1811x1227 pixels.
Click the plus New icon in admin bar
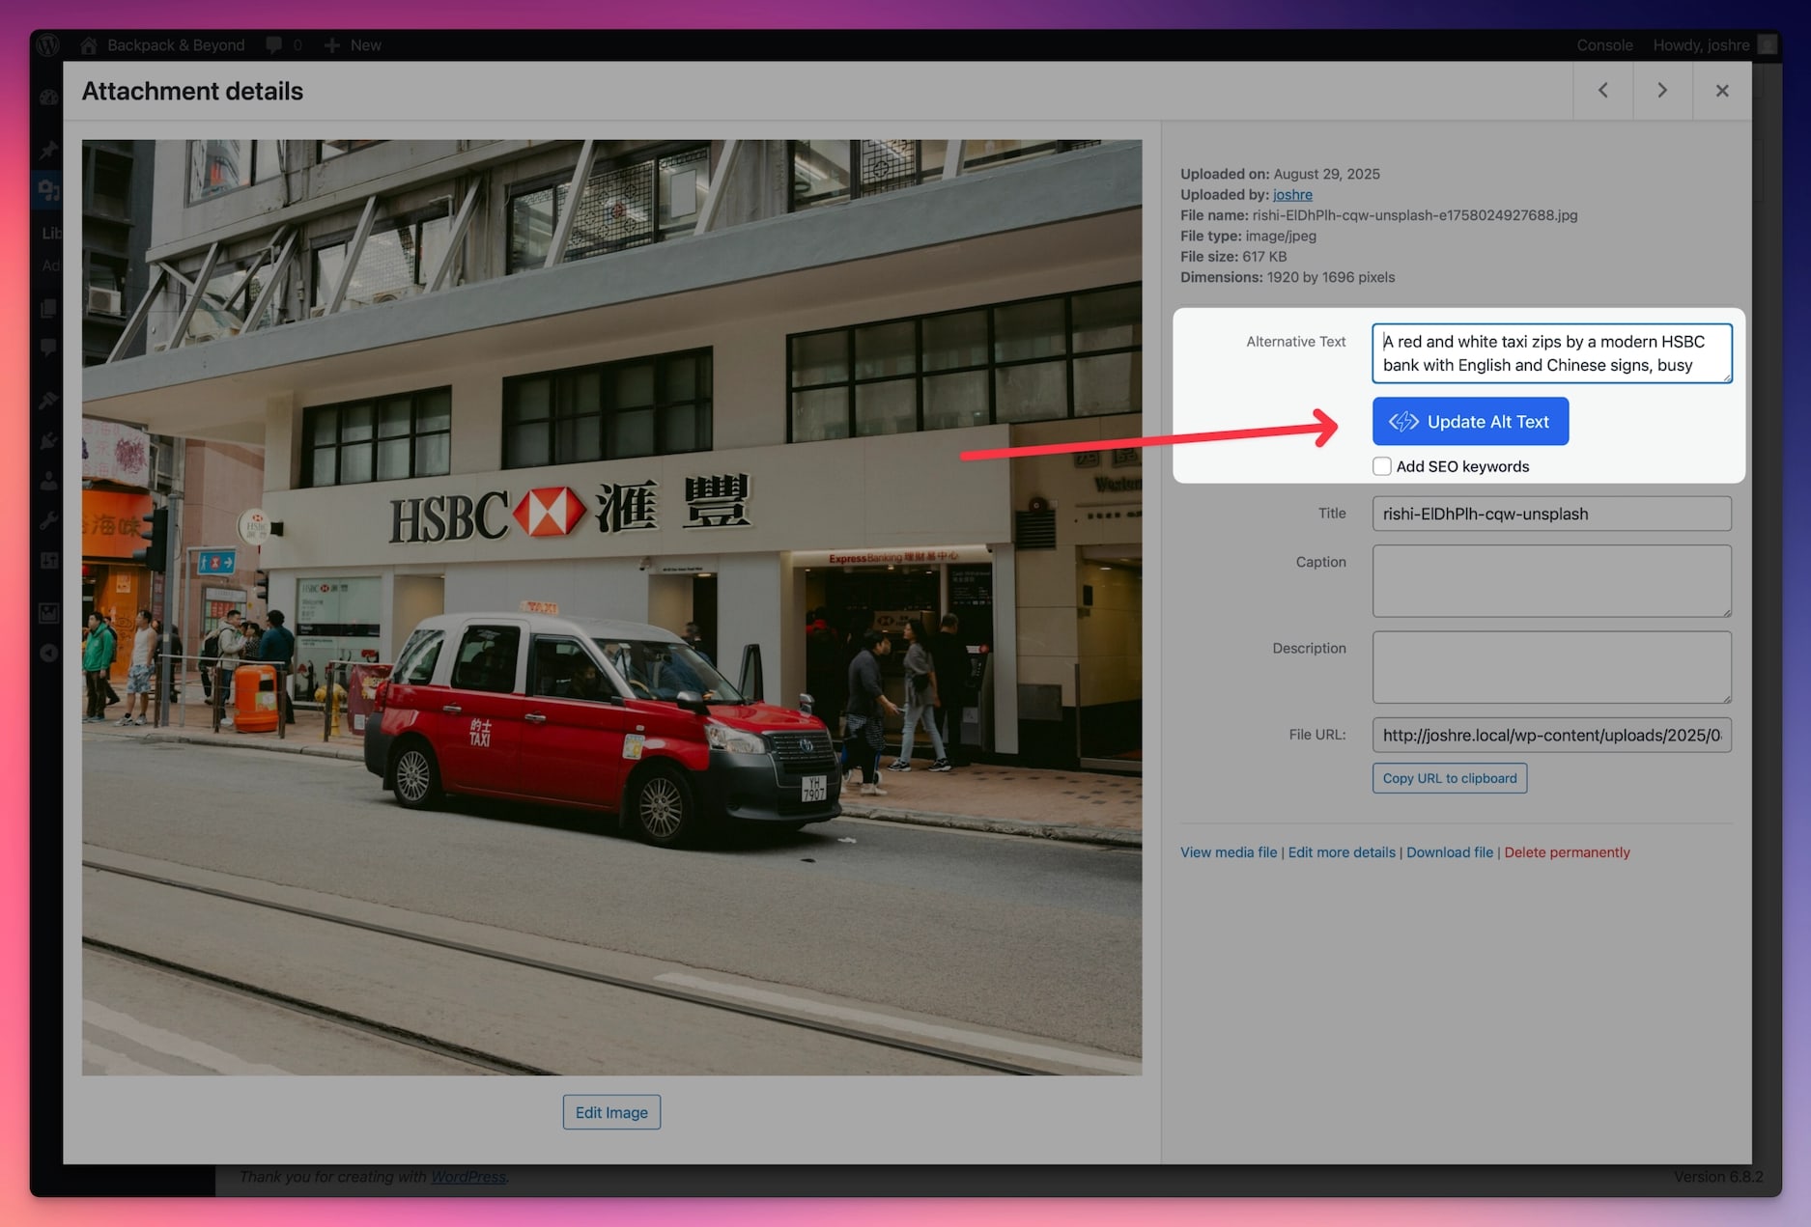point(332,44)
